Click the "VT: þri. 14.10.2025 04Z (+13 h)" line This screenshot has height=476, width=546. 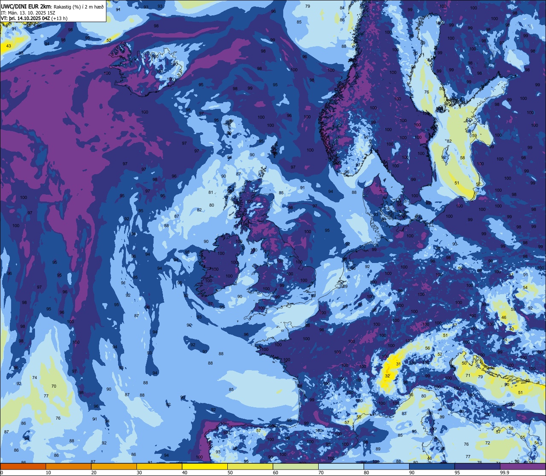[34, 18]
